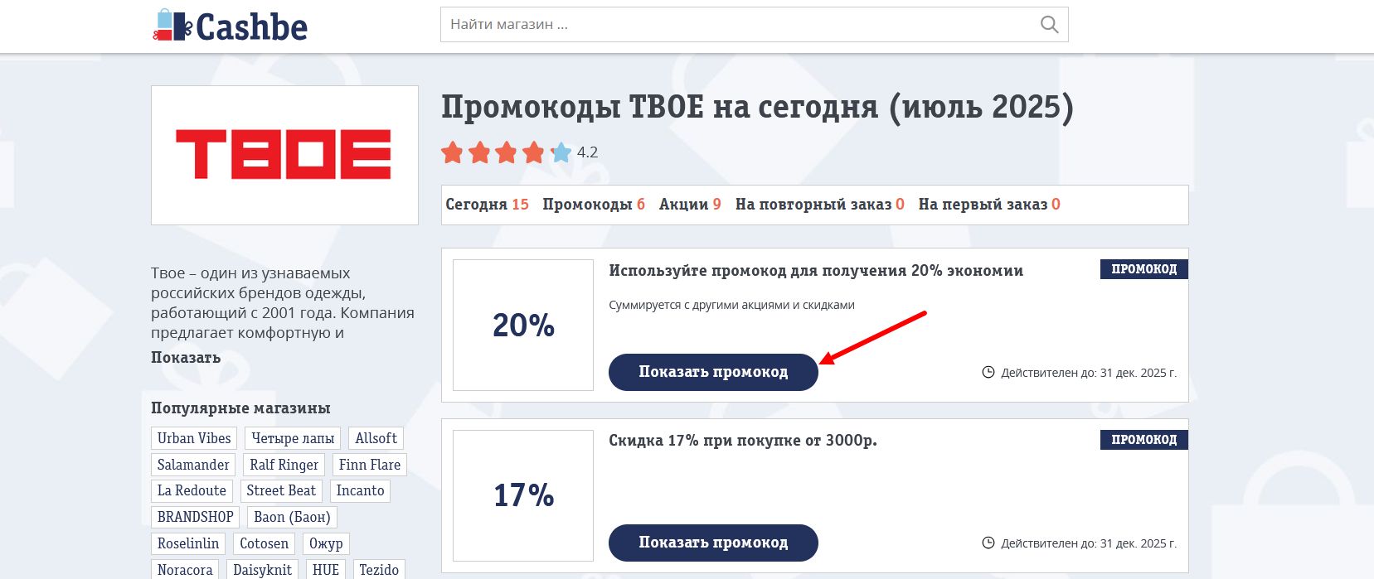Show promo code for 17% offer
Image resolution: width=1374 pixels, height=579 pixels.
713,543
